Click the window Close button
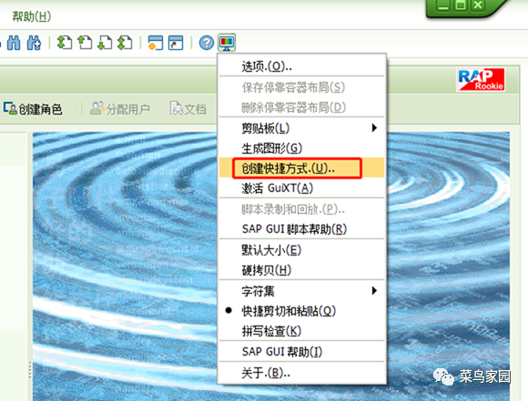The image size is (528, 401). coord(478,5)
